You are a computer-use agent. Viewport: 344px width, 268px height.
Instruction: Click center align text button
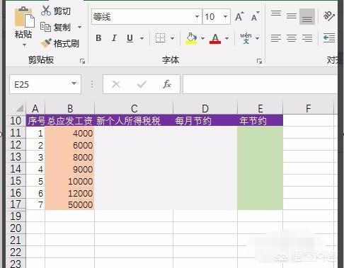[292, 38]
